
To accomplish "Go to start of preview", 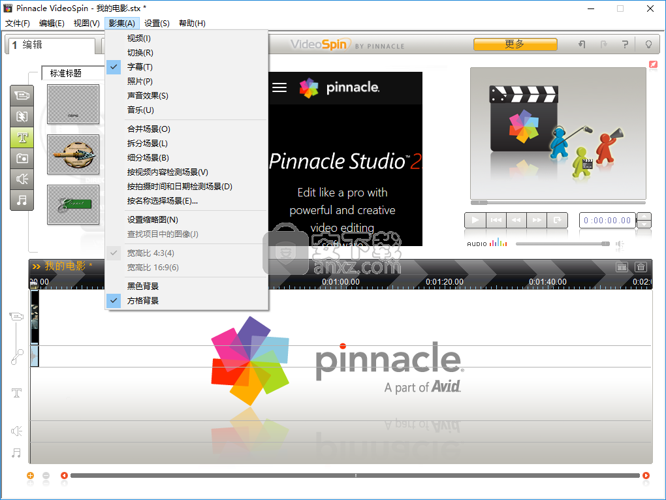I will 496,220.
